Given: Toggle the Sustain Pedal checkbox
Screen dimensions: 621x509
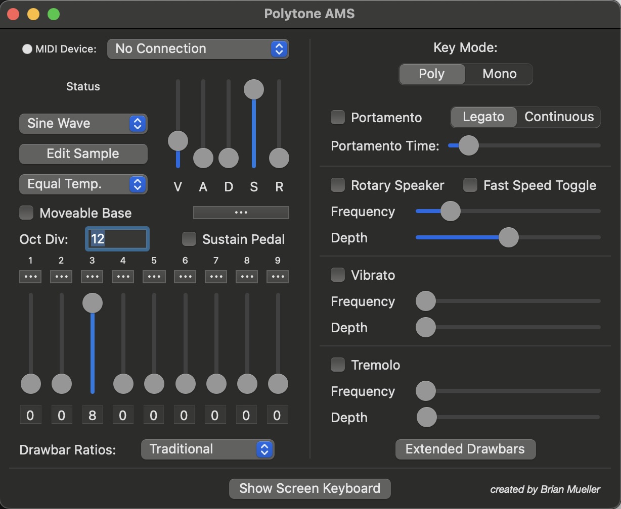Looking at the screenshot, I should click(x=189, y=239).
